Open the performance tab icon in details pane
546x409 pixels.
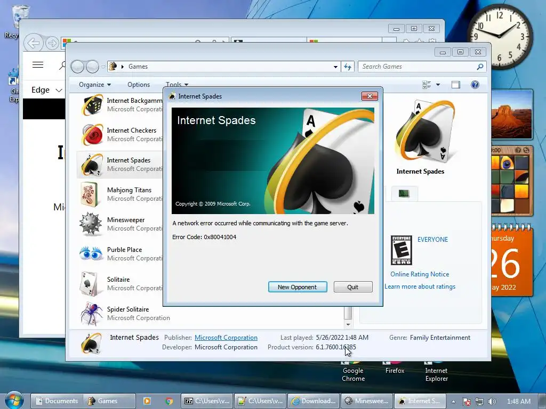point(404,193)
